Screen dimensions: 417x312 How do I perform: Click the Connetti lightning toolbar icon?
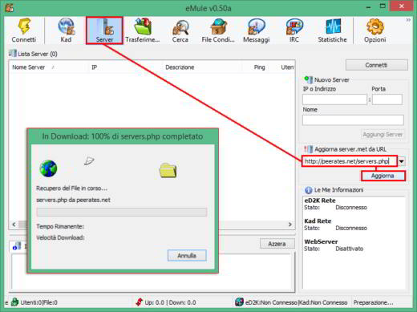click(24, 26)
